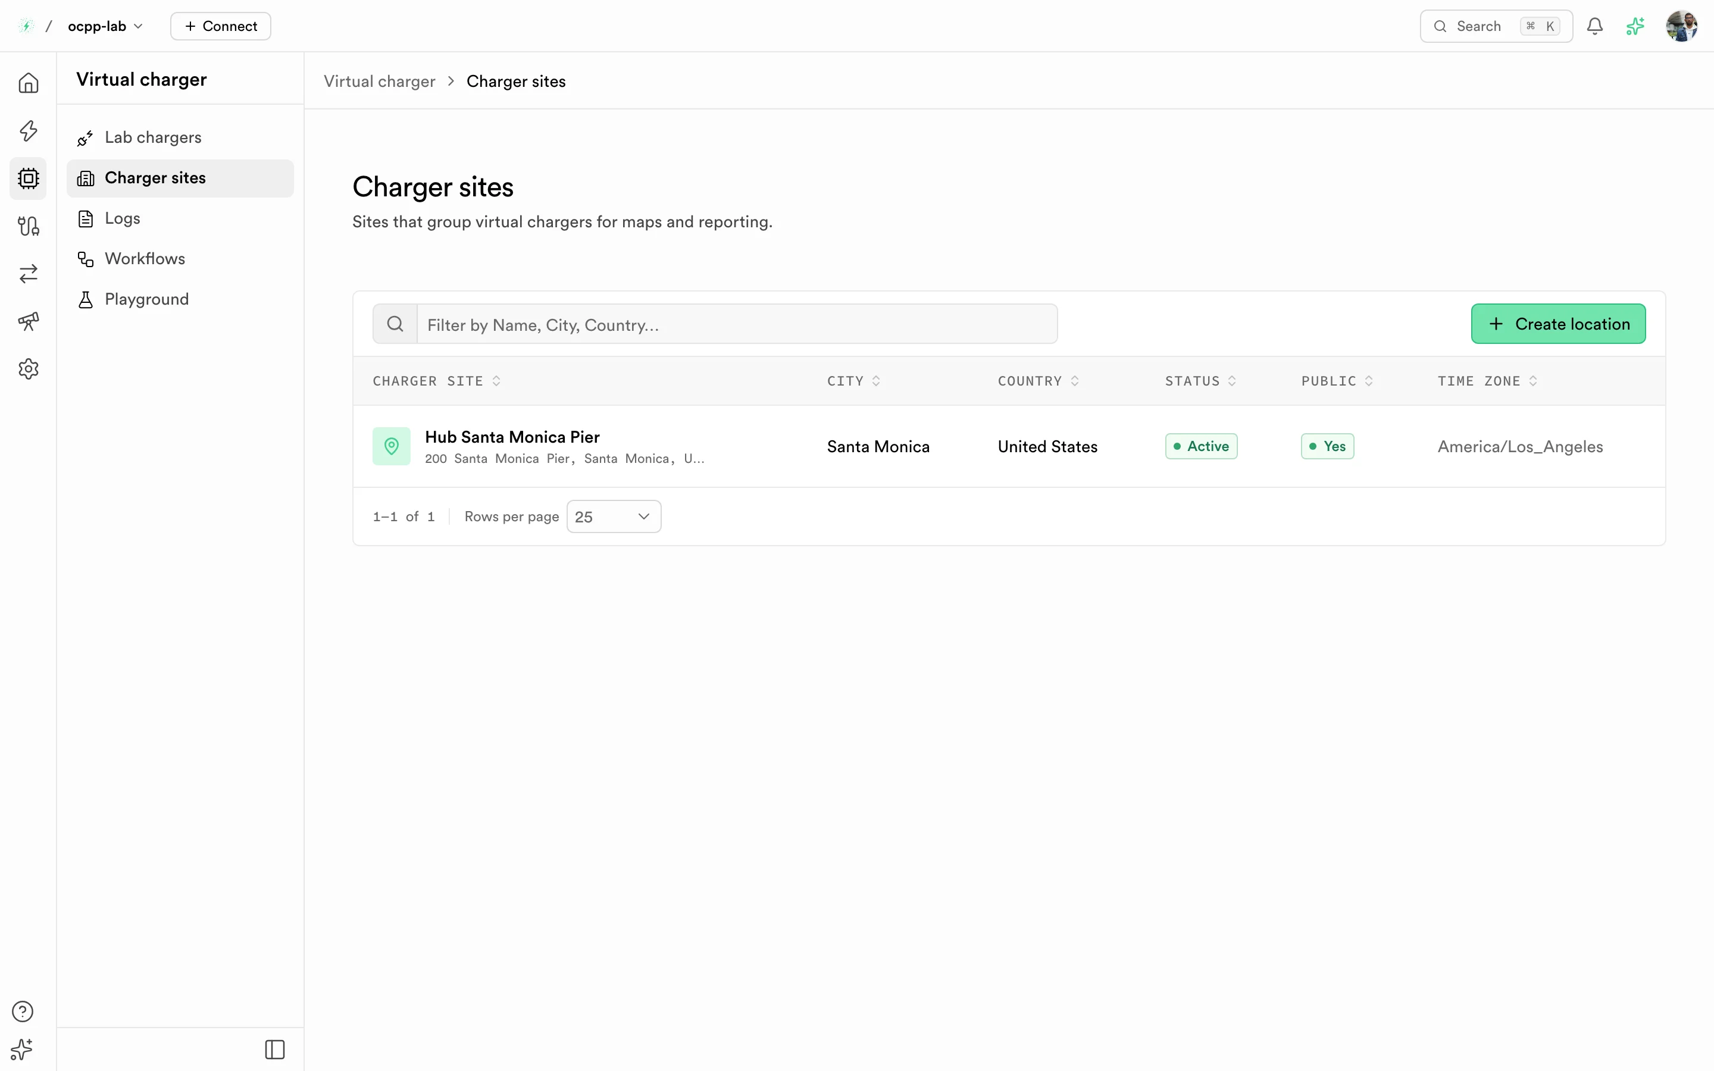Go to Virtual charger breadcrumb link
The width and height of the screenshot is (1714, 1071).
tap(380, 82)
